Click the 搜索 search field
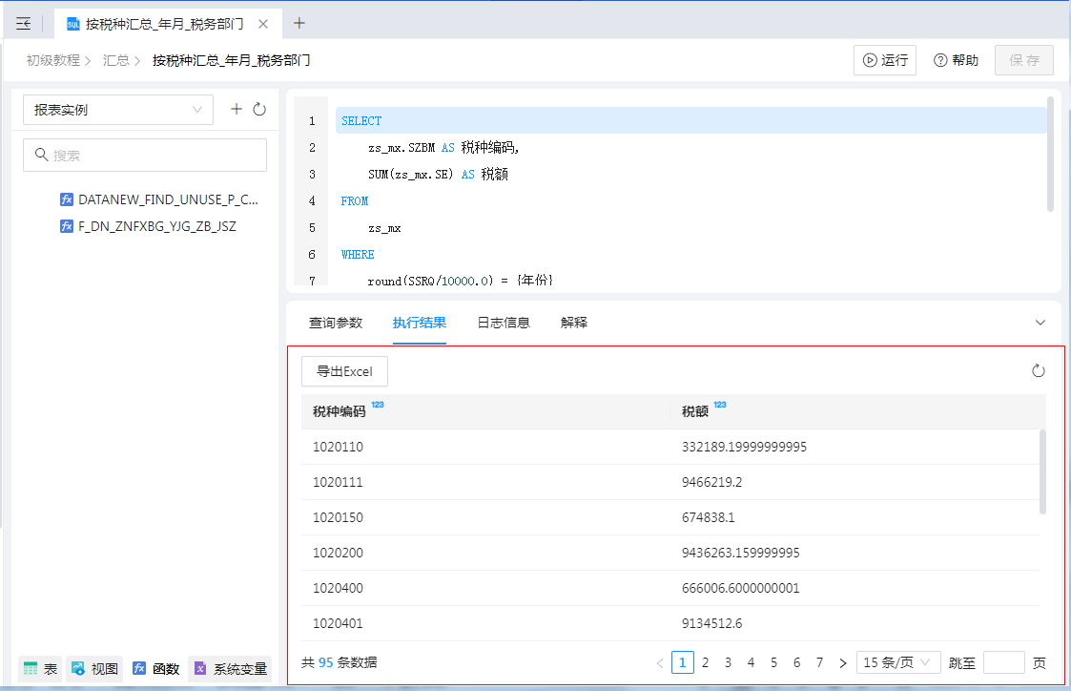Image resolution: width=1071 pixels, height=691 pixels. click(x=145, y=155)
